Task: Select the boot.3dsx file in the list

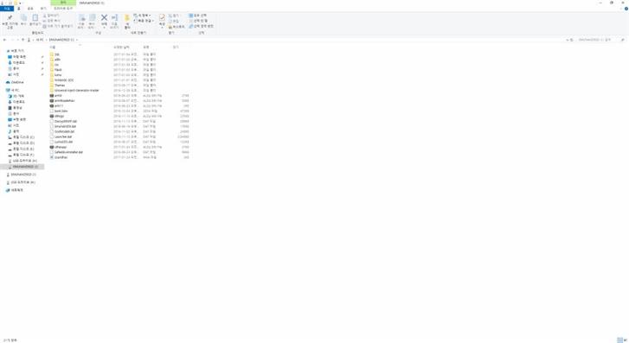Action: pyautogui.click(x=61, y=111)
